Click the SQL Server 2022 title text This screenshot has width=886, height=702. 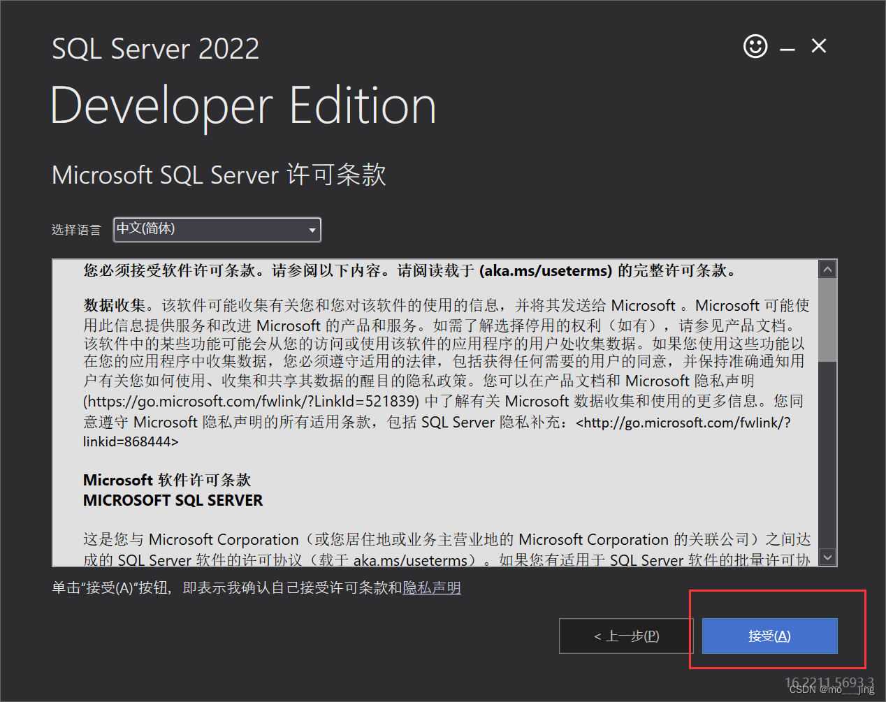pyautogui.click(x=155, y=49)
